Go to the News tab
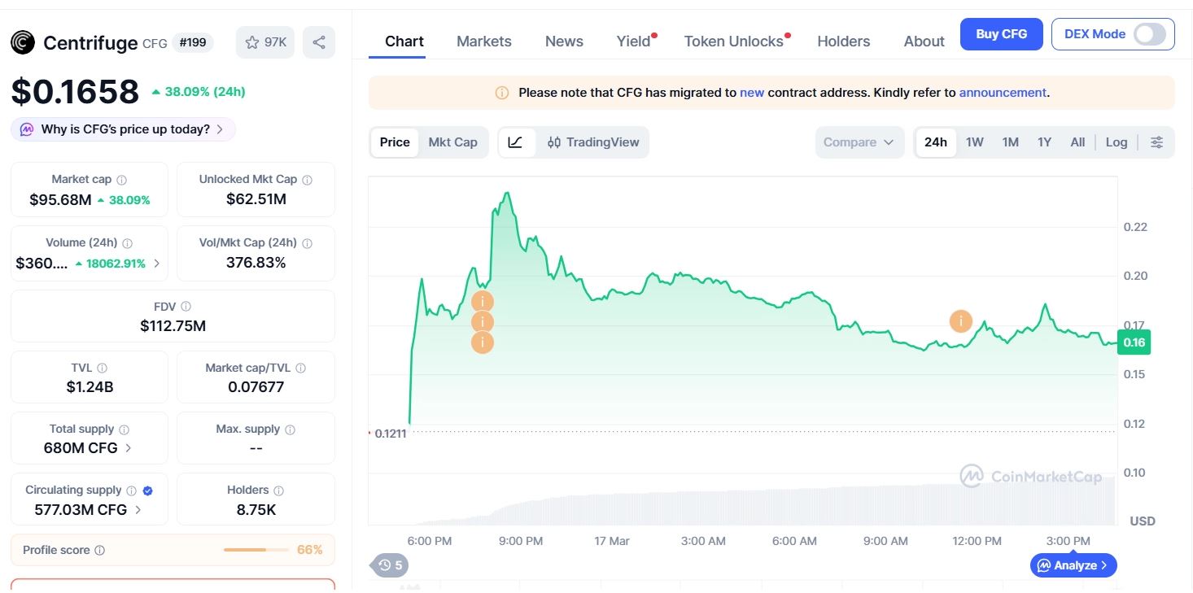Image resolution: width=1193 pixels, height=593 pixels. (x=564, y=41)
